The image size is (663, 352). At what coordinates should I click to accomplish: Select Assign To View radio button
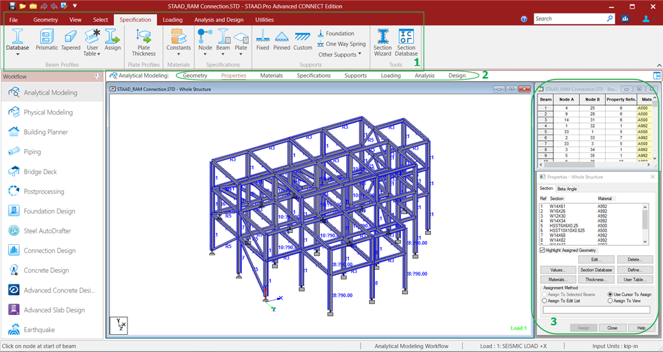(610, 301)
